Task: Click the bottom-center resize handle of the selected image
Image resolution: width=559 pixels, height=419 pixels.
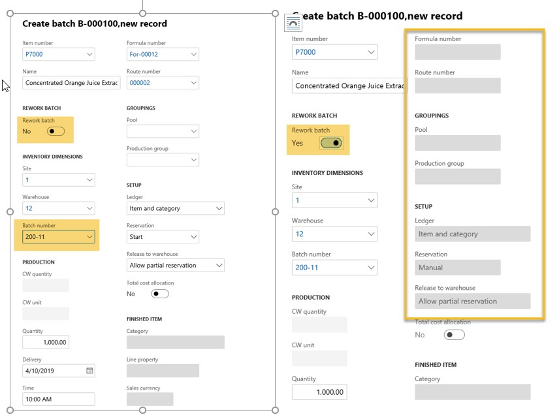Action: (x=142, y=411)
